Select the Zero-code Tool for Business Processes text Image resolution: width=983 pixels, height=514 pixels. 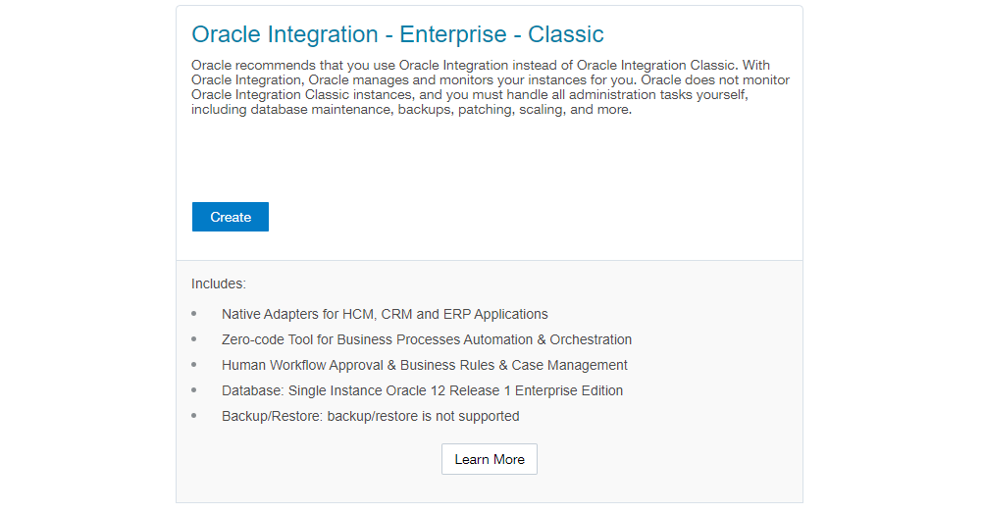[x=427, y=339]
